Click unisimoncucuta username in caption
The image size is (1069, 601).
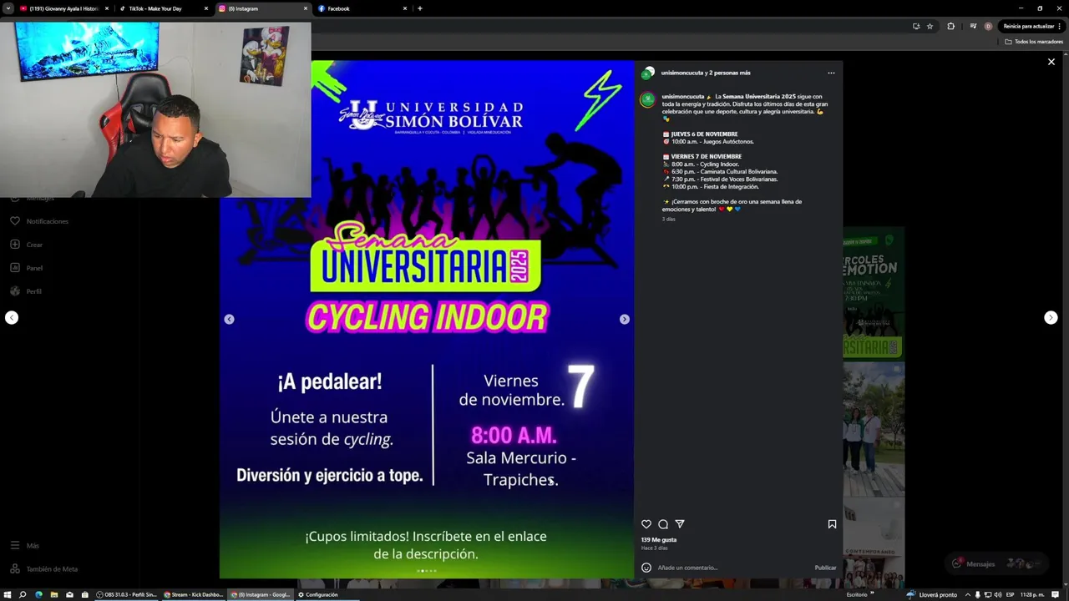tap(683, 97)
